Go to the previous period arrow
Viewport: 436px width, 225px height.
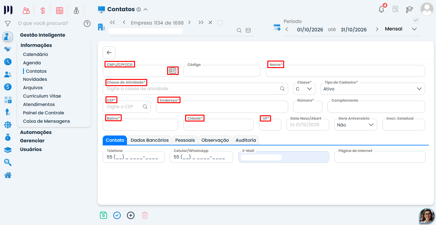[x=287, y=29]
